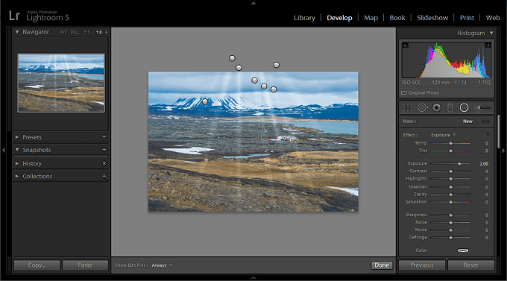The width and height of the screenshot is (507, 281).
Task: Expand the History panel
Action: coord(17,164)
